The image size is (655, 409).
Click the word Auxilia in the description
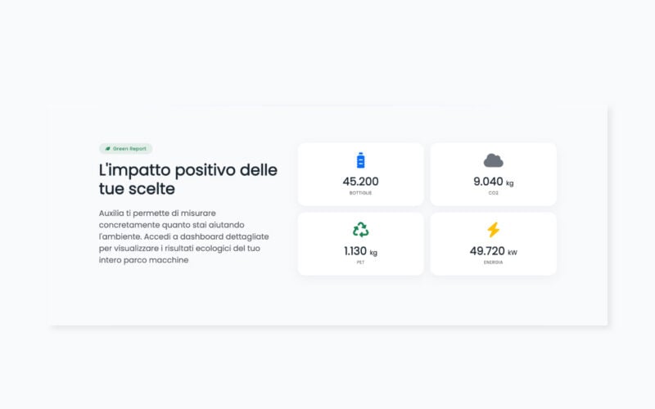[112, 213]
